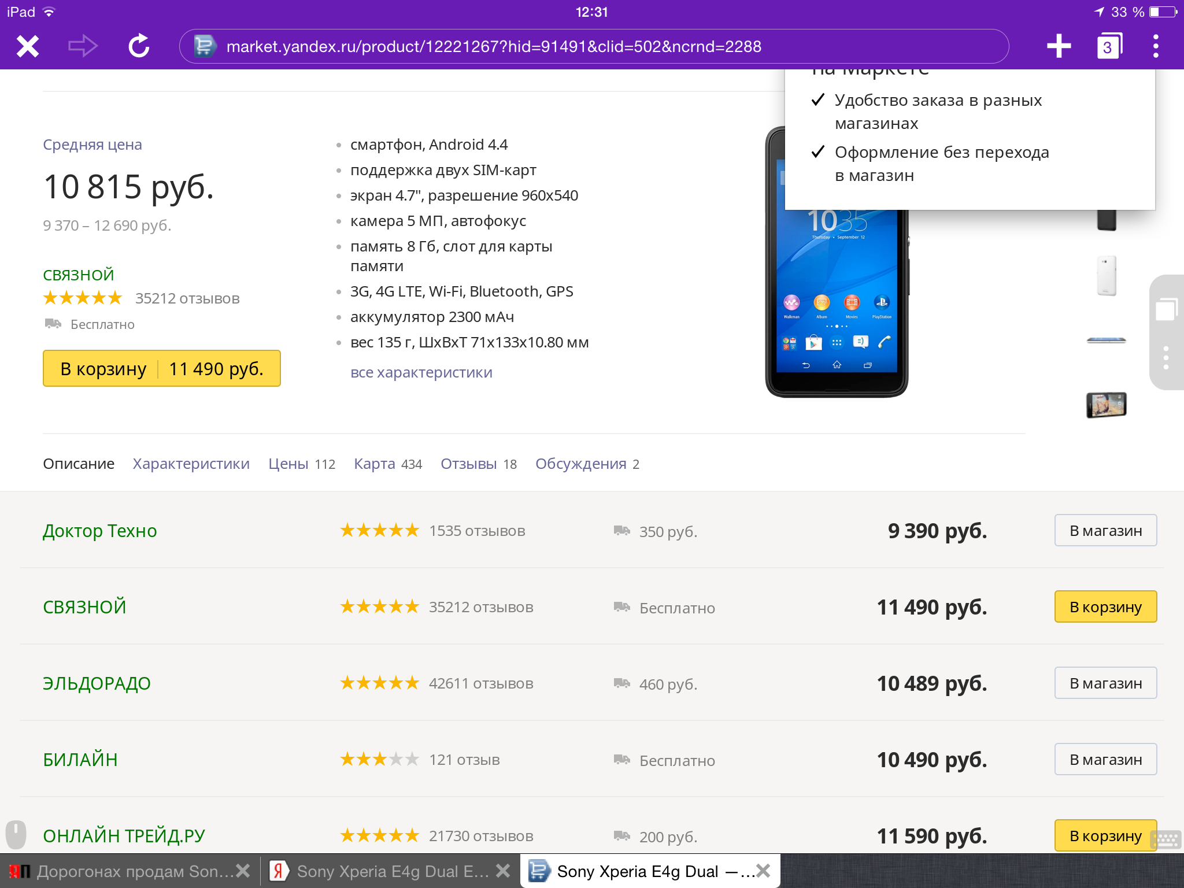Open the БИЛАЙН shop link
The width and height of the screenshot is (1184, 888).
[80, 760]
